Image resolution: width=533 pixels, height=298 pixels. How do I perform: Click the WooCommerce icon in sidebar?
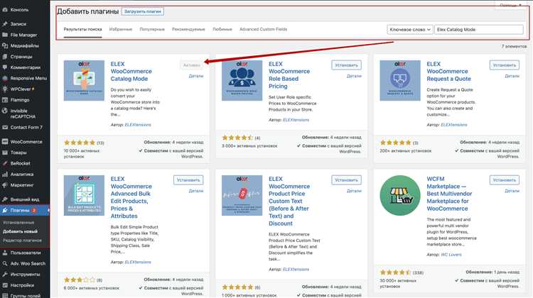tap(5, 142)
